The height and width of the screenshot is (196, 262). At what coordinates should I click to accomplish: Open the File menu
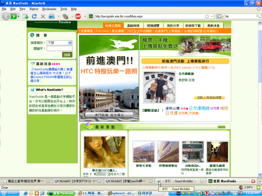click(4, 9)
